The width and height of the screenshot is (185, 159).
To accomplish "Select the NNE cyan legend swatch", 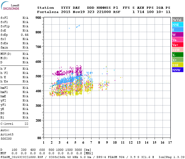I will point(178,25).
